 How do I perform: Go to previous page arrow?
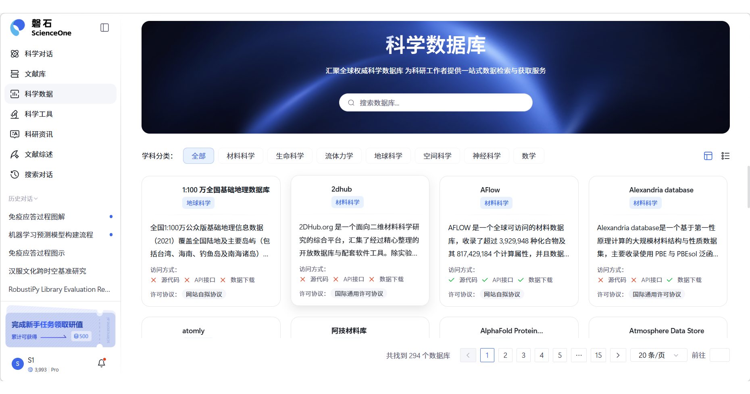pos(468,355)
